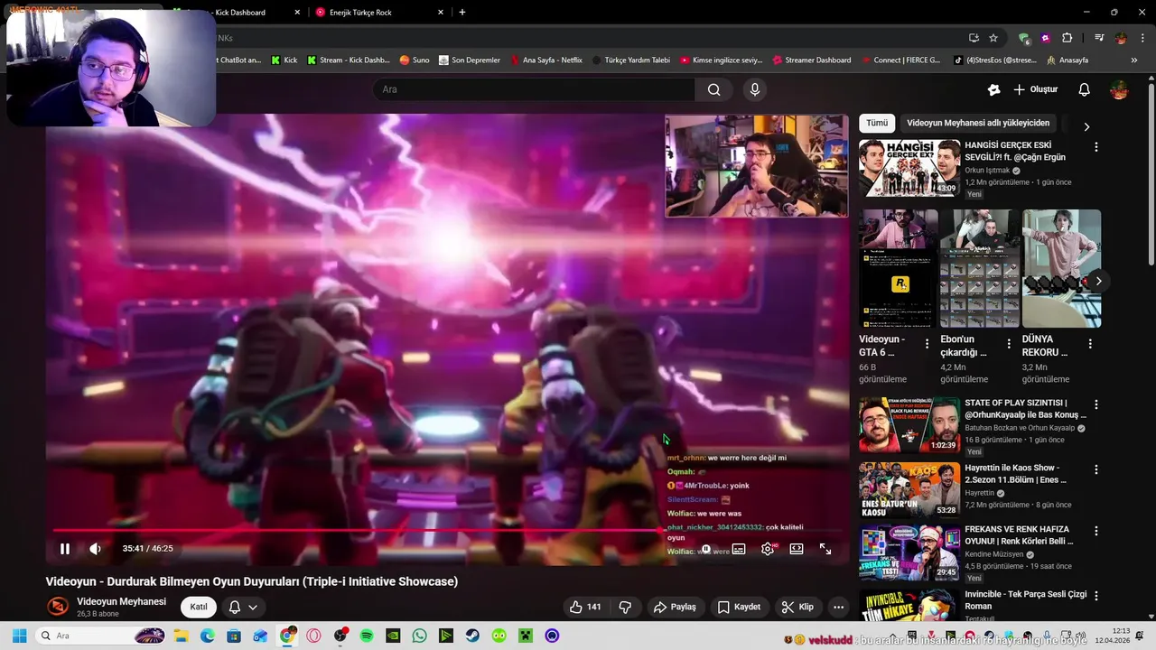Open FREKANS VE RENK HAFIZA OYUNU video title

pos(1018,535)
